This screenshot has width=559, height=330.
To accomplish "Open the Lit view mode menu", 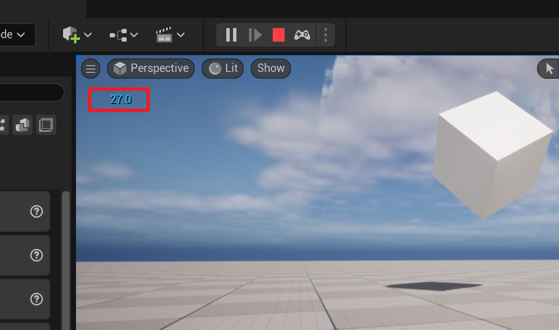I will 222,69.
